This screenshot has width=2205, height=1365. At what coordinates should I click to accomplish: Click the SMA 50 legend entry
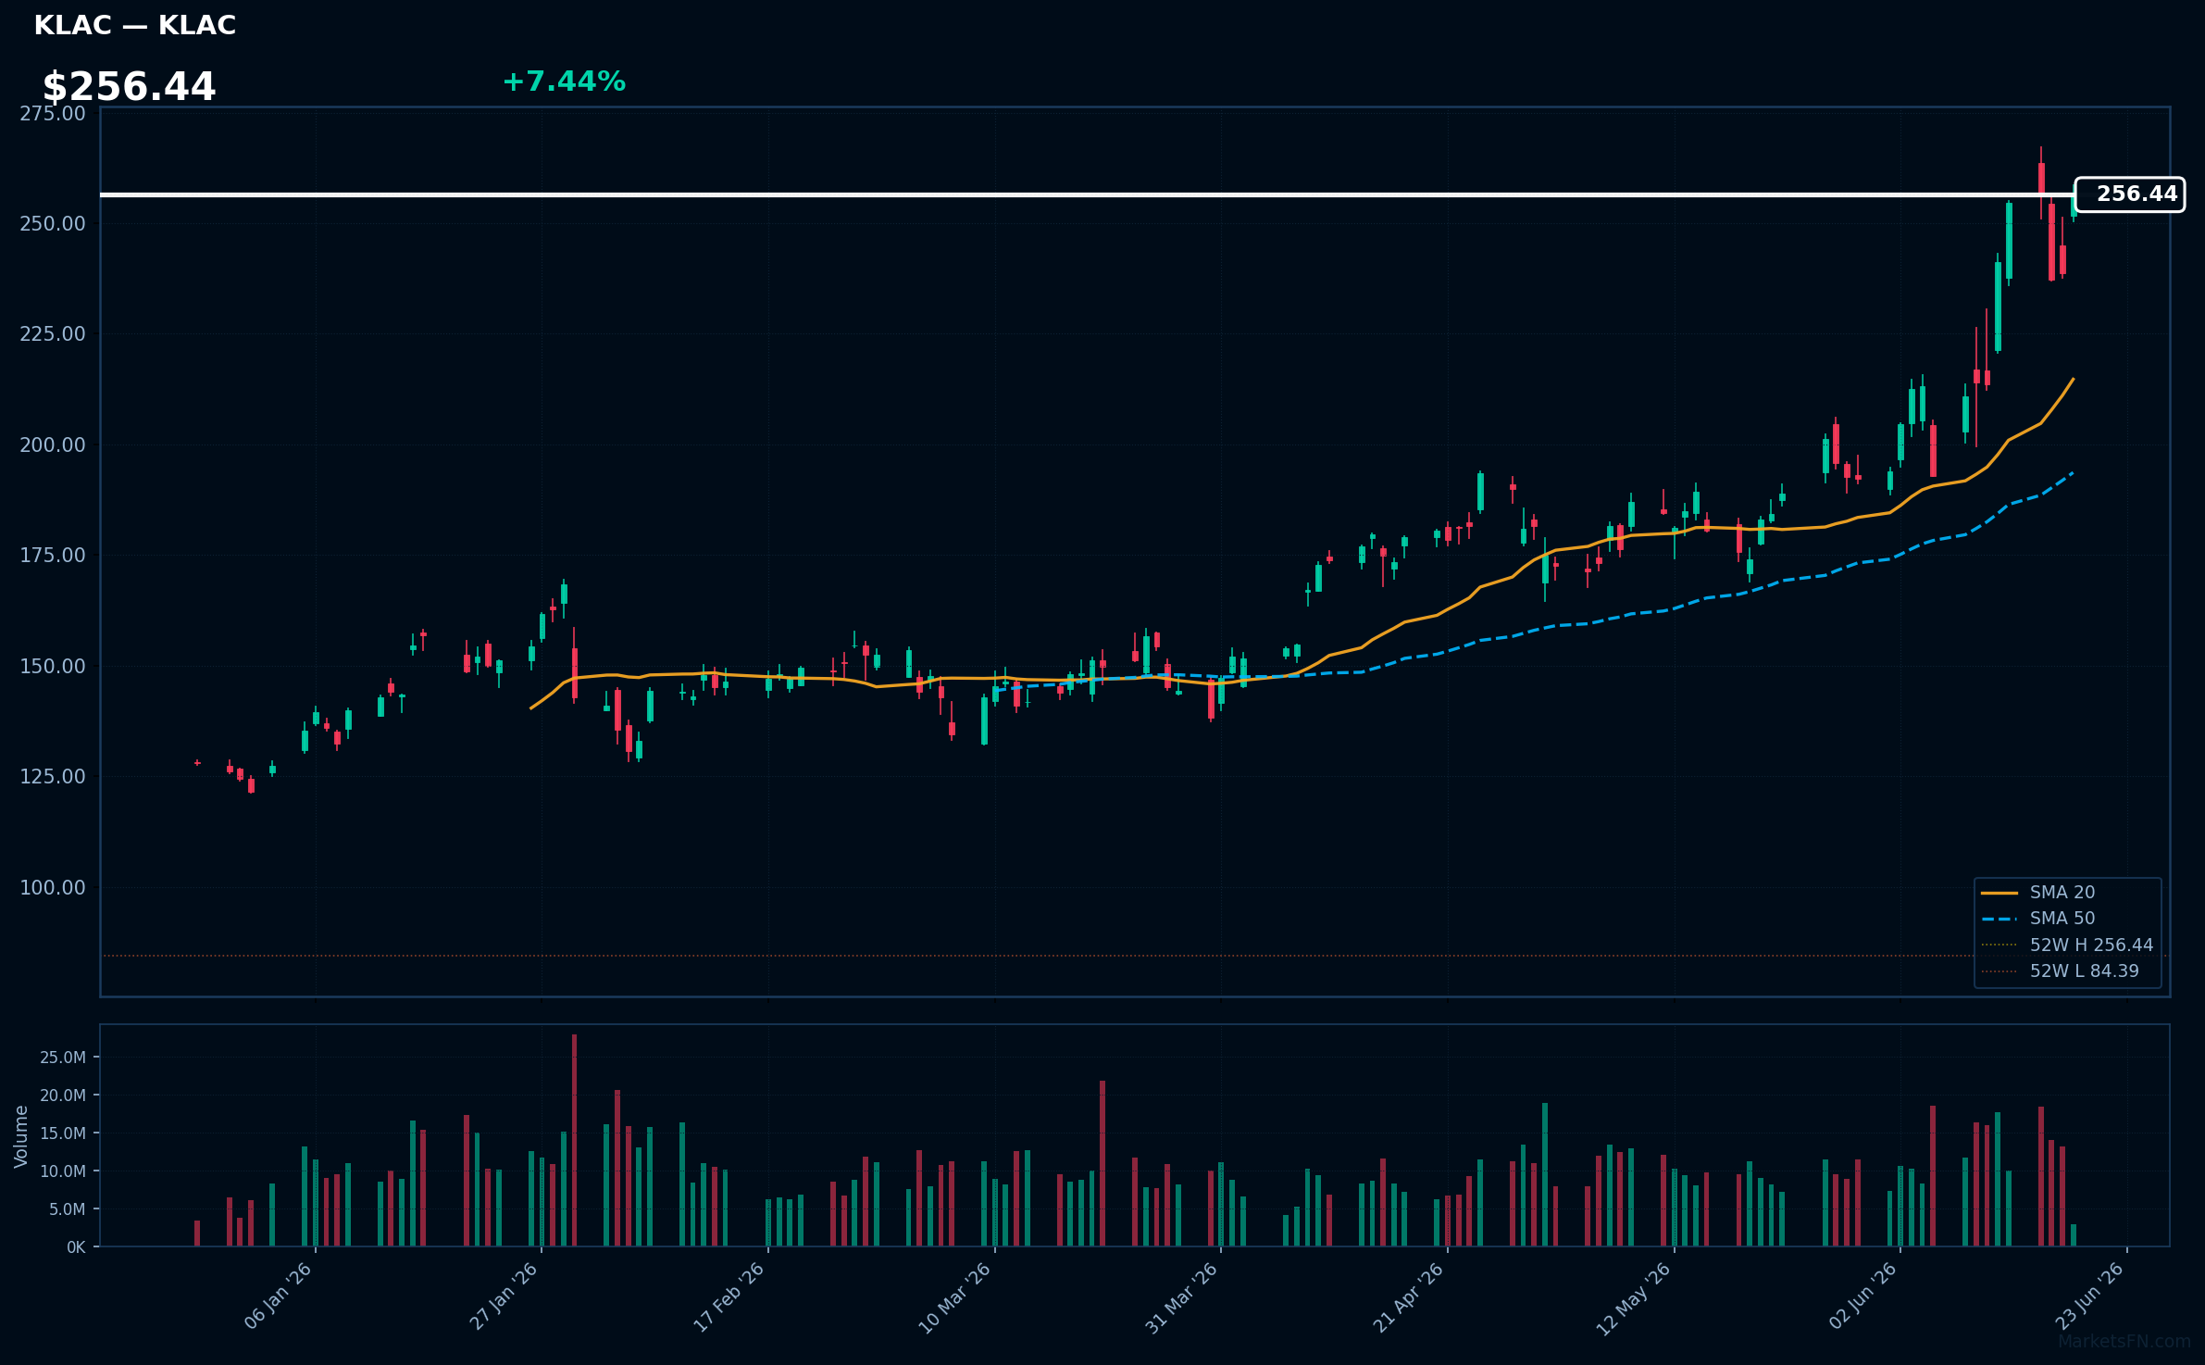(2037, 919)
